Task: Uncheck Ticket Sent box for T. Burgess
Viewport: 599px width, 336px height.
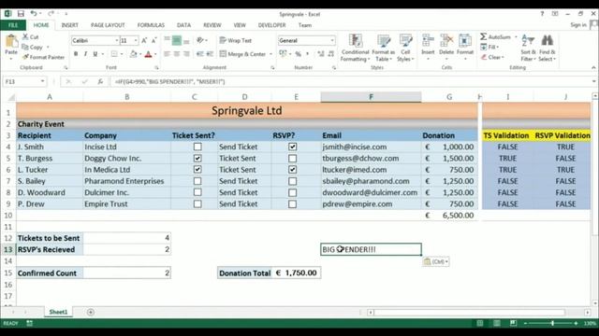Action: point(197,158)
